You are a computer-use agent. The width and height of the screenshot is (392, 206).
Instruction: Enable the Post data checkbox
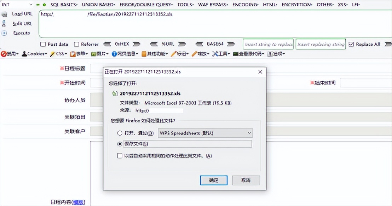tap(43, 44)
